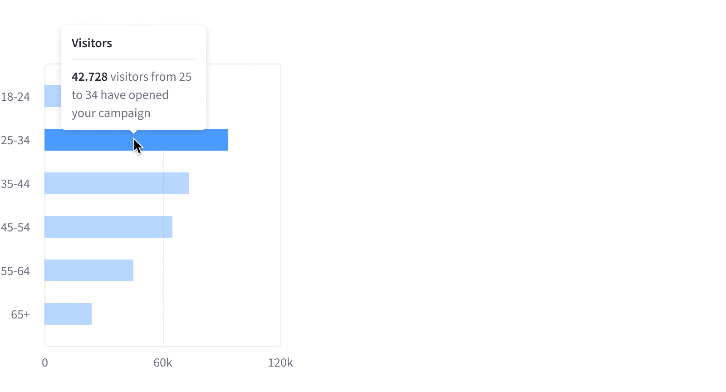Click the 45-54 axis label
This screenshot has width=726, height=392.
coord(15,227)
